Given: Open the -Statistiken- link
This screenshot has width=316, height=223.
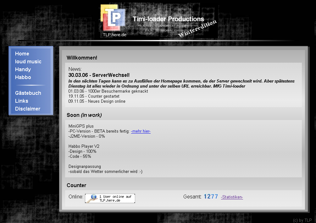Looking at the screenshot, I should pyautogui.click(x=232, y=197).
